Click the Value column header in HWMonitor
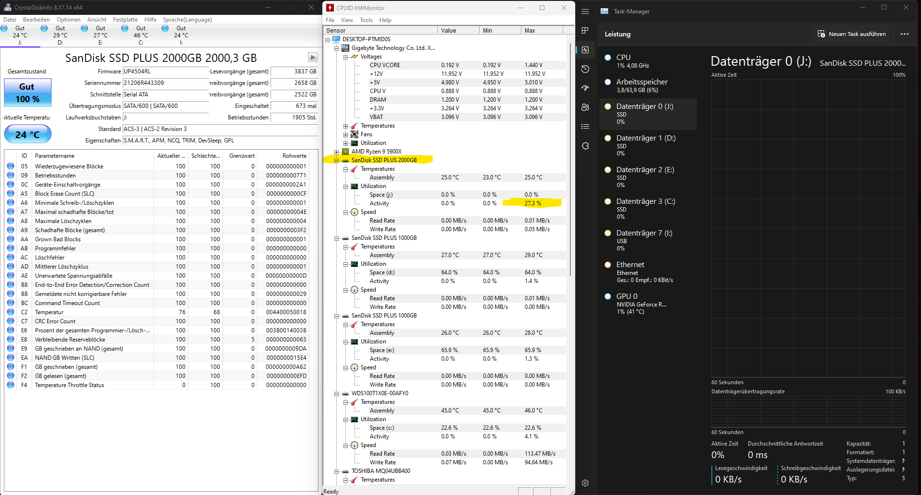The image size is (921, 495). coord(459,30)
